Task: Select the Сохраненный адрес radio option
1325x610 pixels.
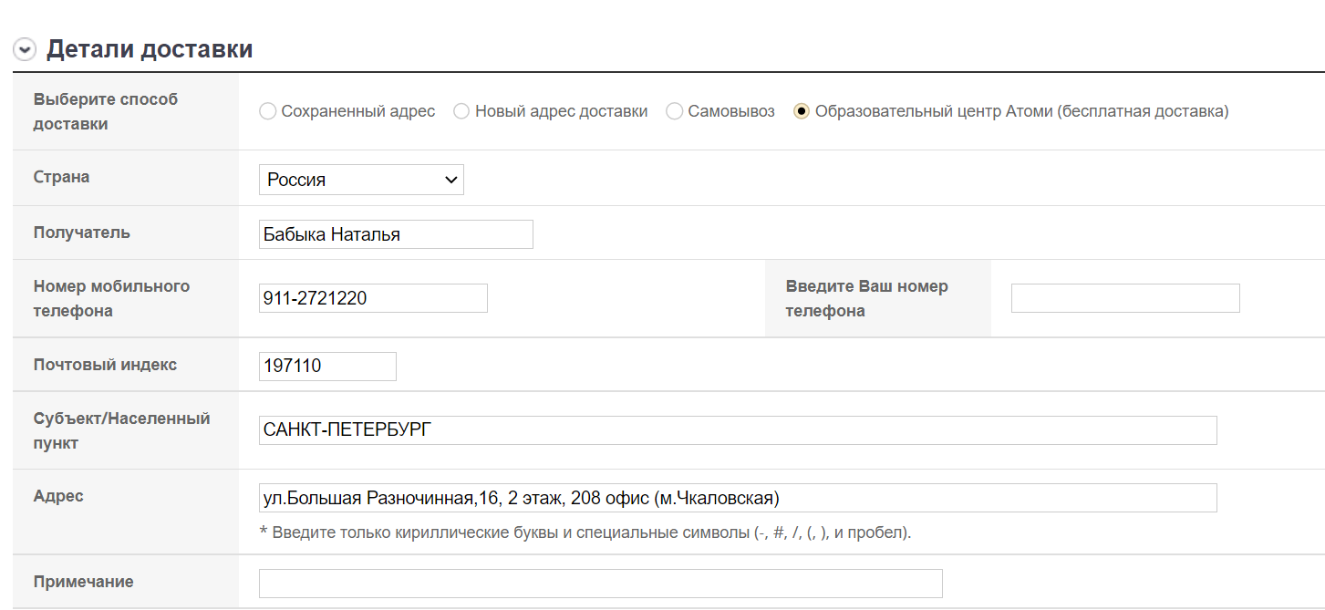Action: click(x=267, y=111)
